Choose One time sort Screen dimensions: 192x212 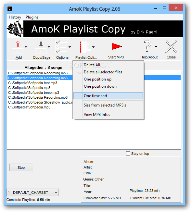(x=108, y=96)
